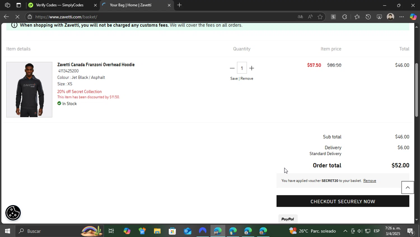Image resolution: width=420 pixels, height=237 pixels.
Task: Open Edge settings and more menu
Action: coord(402,17)
